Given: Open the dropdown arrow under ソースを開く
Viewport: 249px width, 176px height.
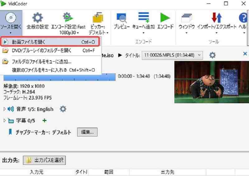Looking at the screenshot, I should point(11,33).
